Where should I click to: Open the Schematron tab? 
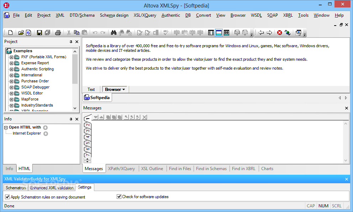coord(16,188)
